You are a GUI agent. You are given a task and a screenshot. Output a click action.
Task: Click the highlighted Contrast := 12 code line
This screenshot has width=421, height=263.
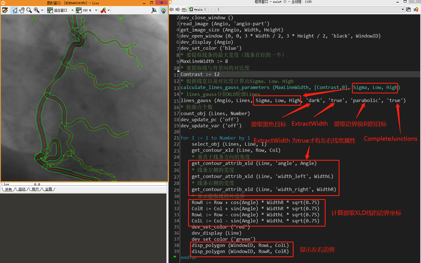(x=199, y=74)
